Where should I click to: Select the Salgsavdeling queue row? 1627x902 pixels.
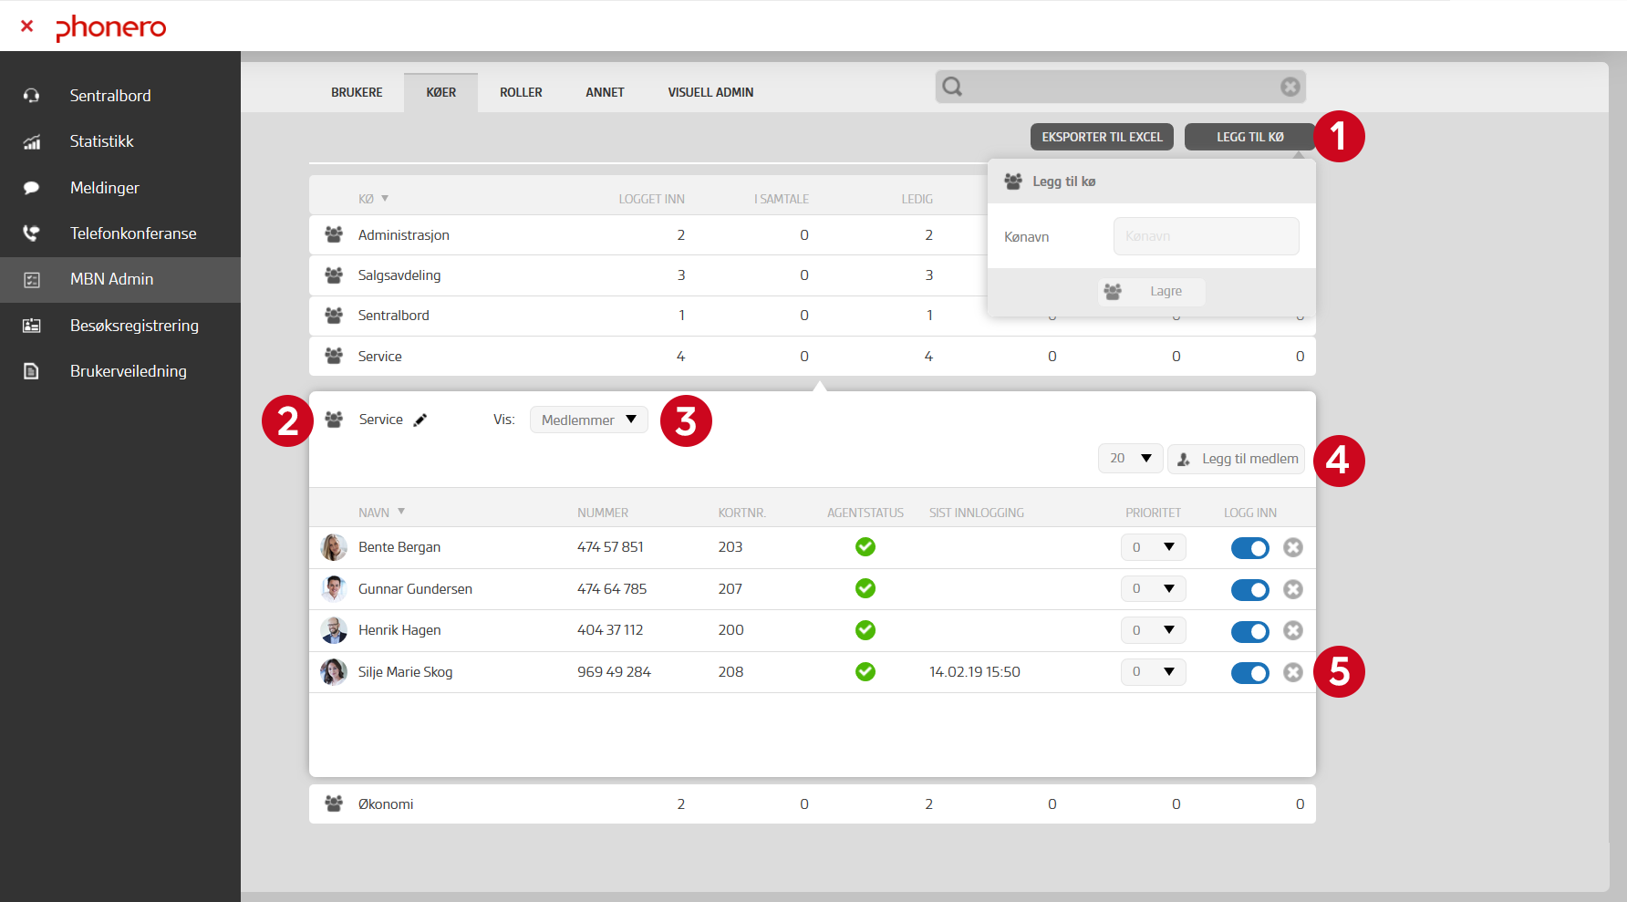point(648,275)
